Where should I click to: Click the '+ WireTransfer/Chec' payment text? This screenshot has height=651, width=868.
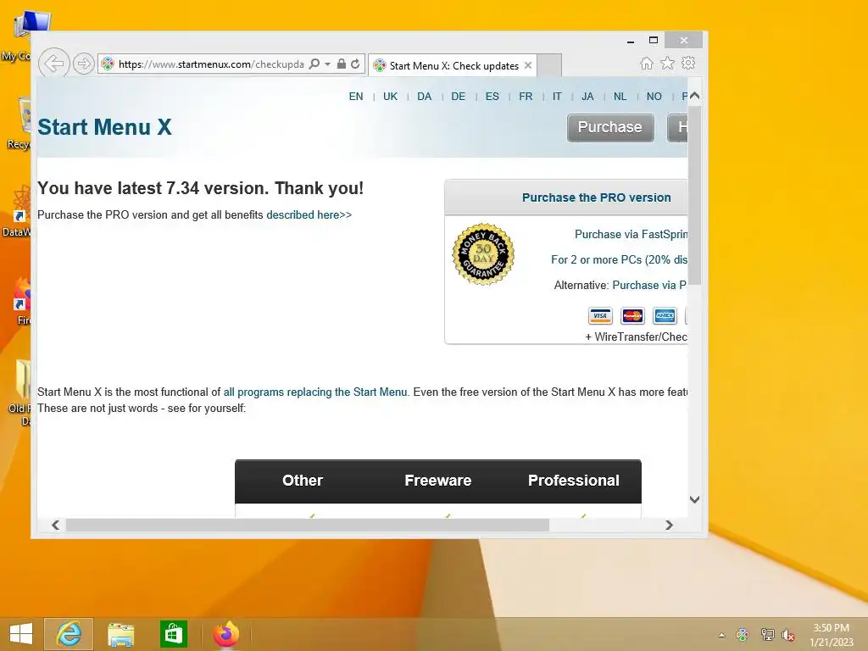point(636,337)
